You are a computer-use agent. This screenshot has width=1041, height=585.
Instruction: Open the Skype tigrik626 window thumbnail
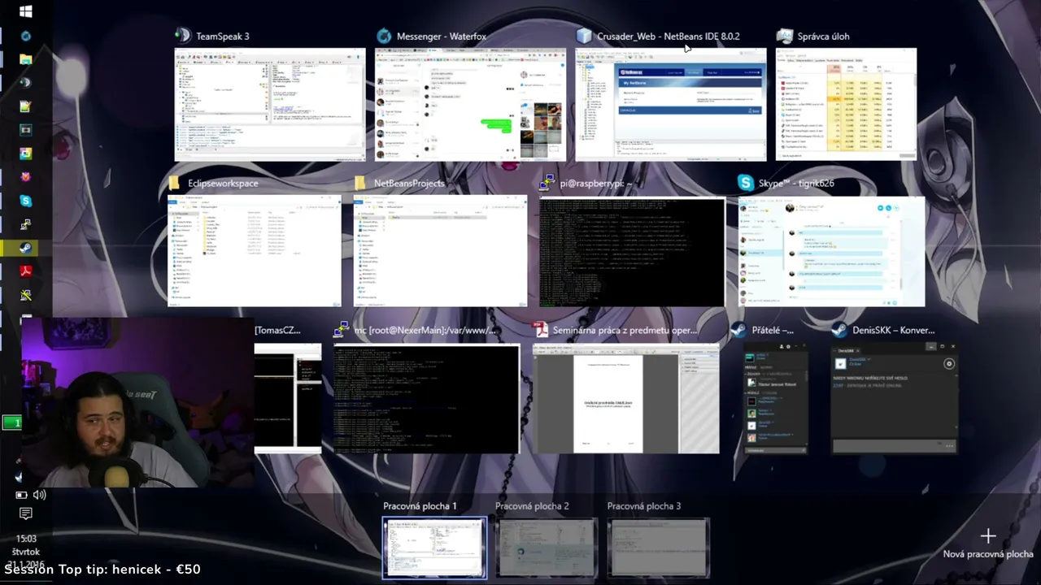click(831, 251)
